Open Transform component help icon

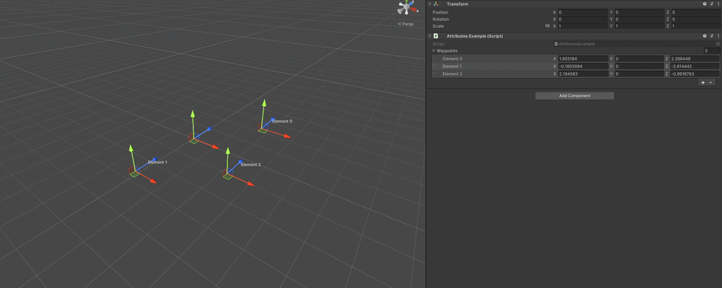pos(705,4)
